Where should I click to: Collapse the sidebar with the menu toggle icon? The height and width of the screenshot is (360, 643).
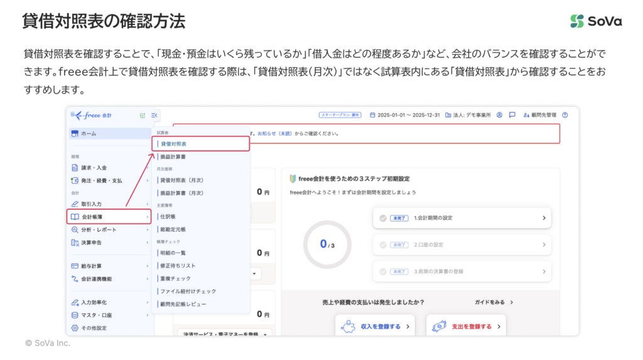(154, 116)
